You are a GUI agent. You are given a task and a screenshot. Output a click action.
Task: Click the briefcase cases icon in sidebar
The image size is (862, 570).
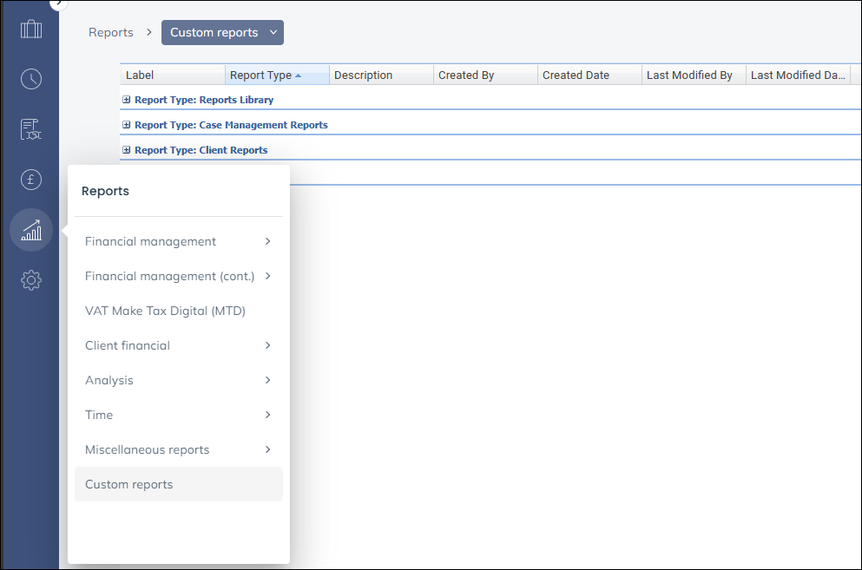pos(31,29)
